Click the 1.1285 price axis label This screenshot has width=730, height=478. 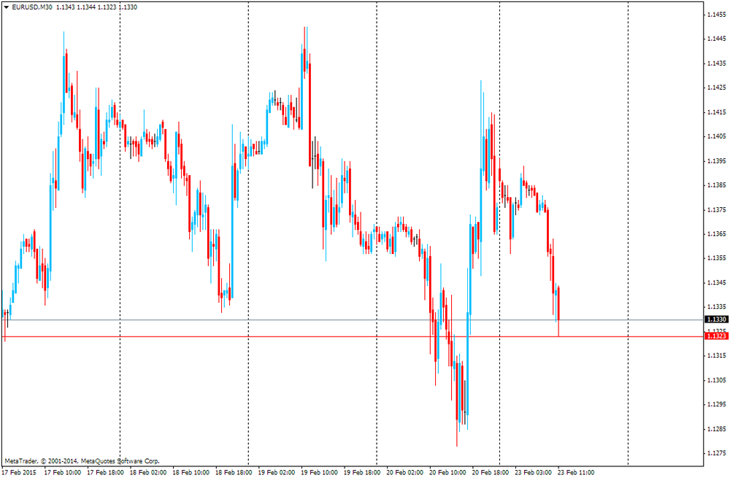pos(717,428)
